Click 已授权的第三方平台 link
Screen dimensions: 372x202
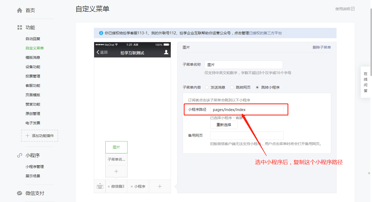265,33
